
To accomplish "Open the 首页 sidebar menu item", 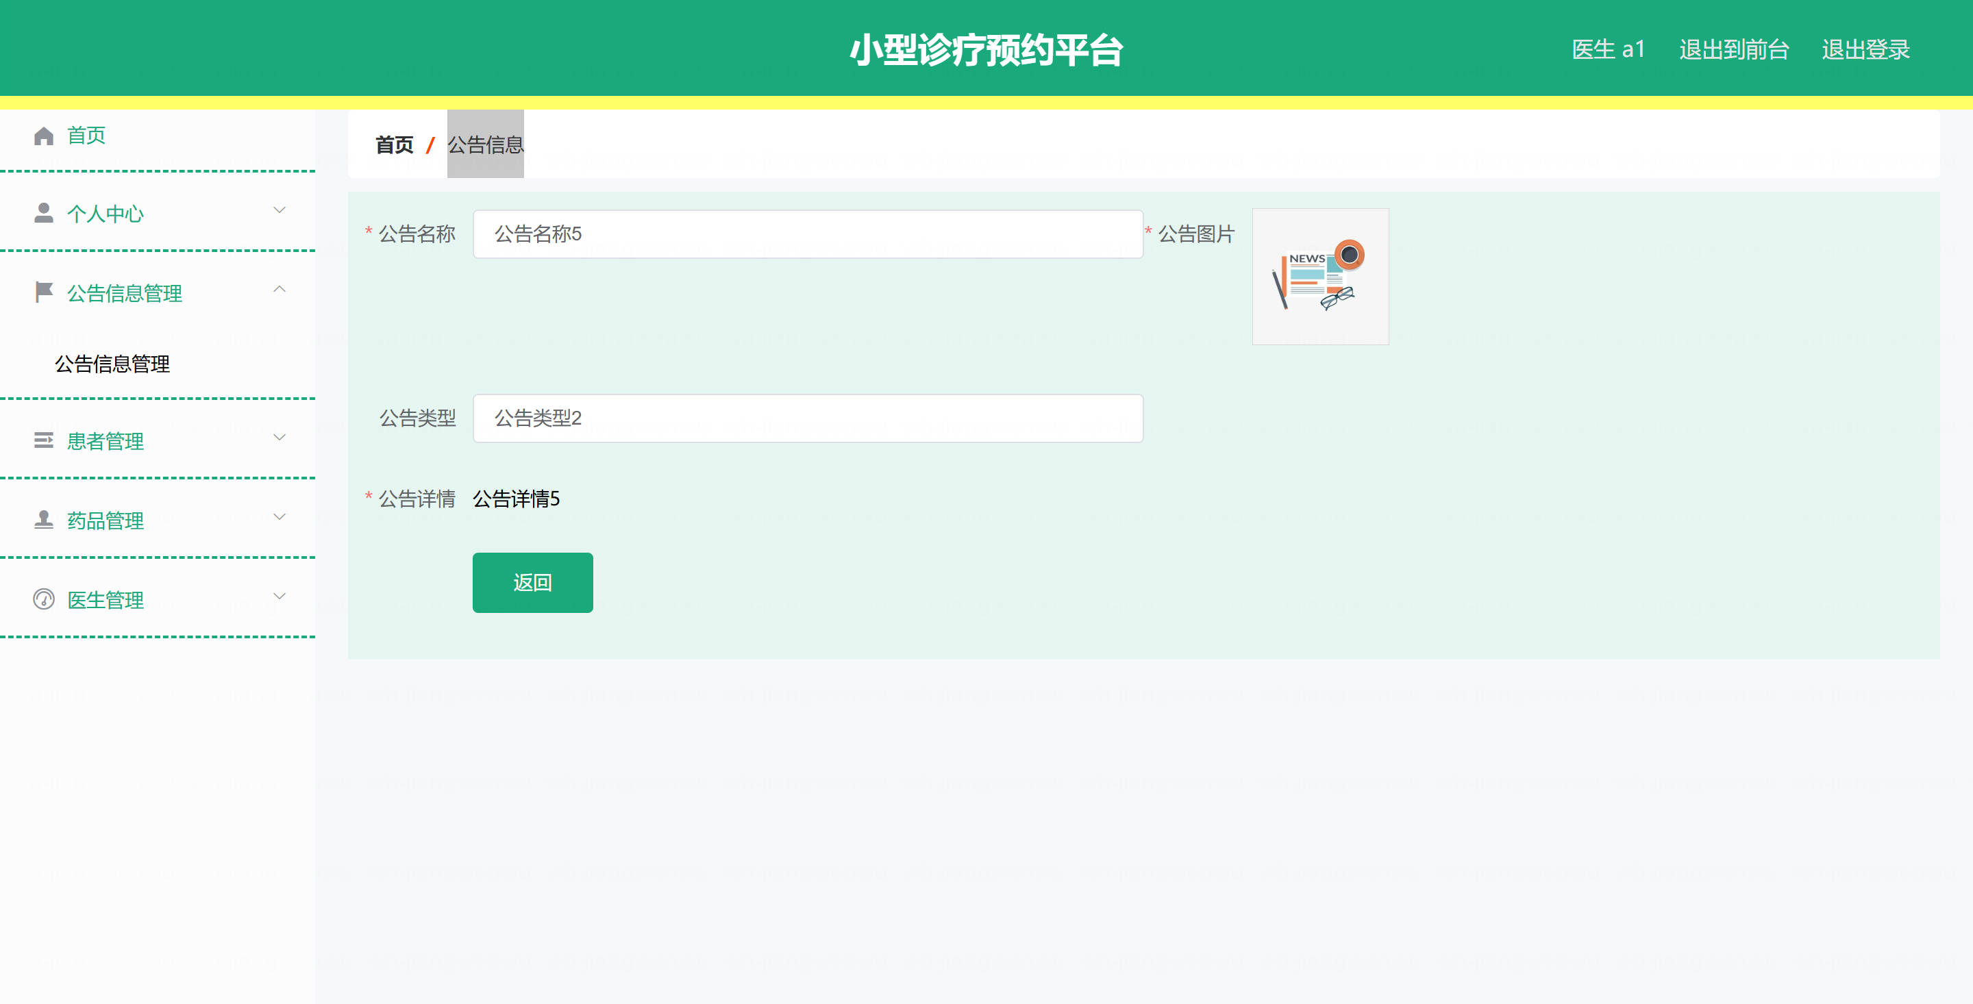I will (x=86, y=136).
